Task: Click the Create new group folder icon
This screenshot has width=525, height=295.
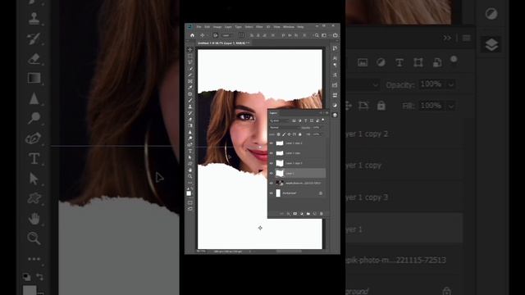Action: coord(308,213)
